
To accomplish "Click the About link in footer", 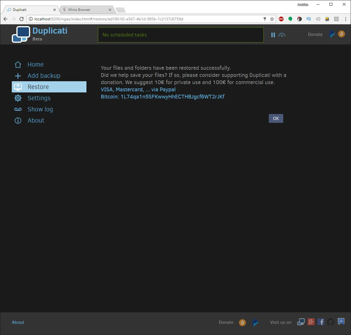I will (x=18, y=322).
